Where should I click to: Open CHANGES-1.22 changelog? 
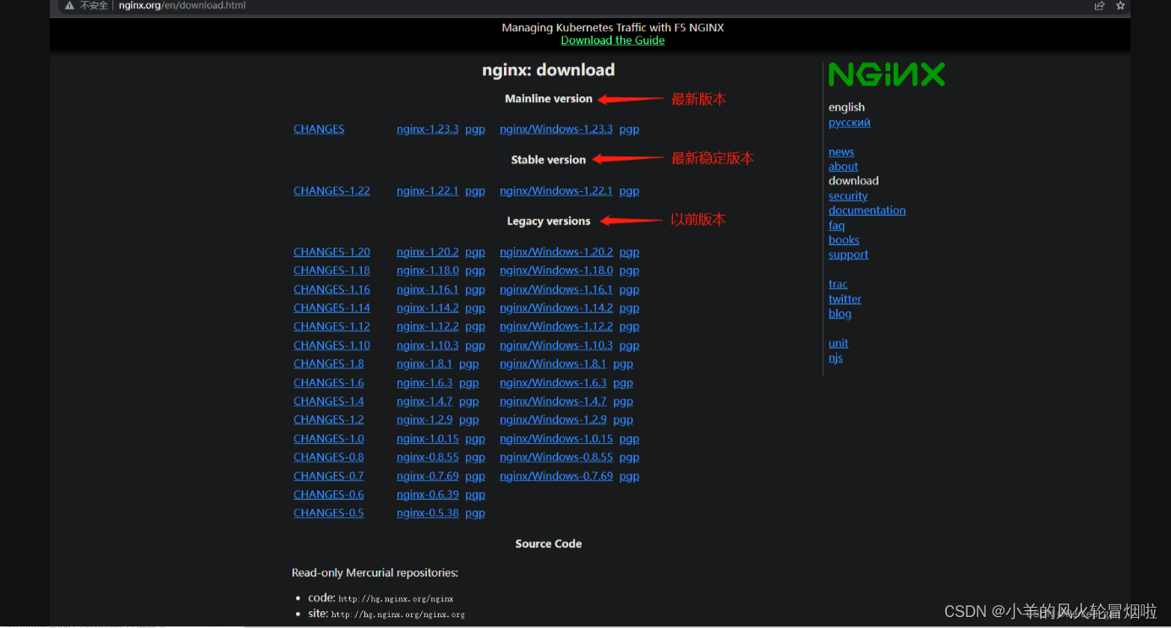click(331, 190)
